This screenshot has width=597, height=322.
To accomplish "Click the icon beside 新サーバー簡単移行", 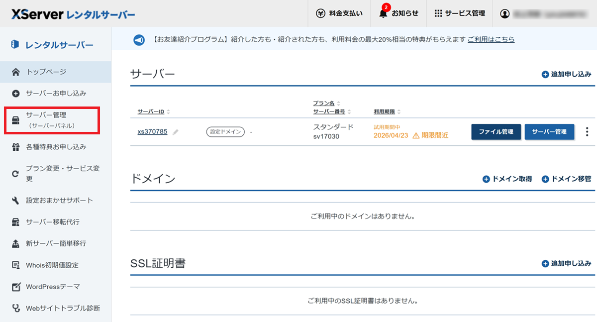I will (x=16, y=243).
